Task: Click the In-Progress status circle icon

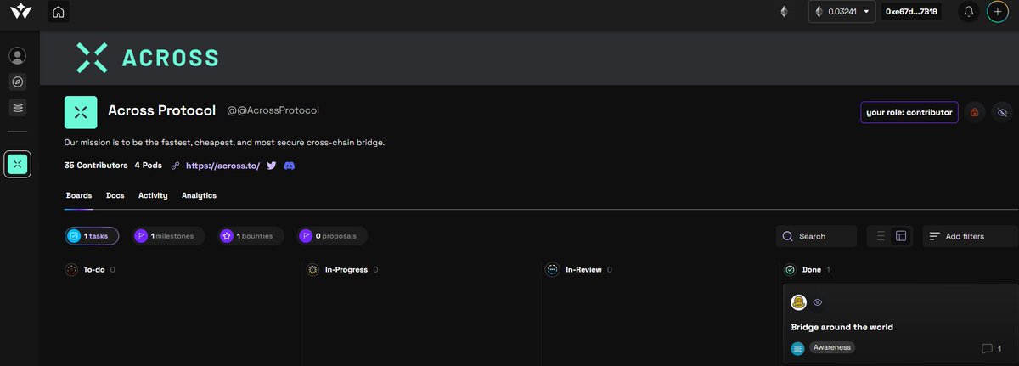Action: pyautogui.click(x=313, y=270)
